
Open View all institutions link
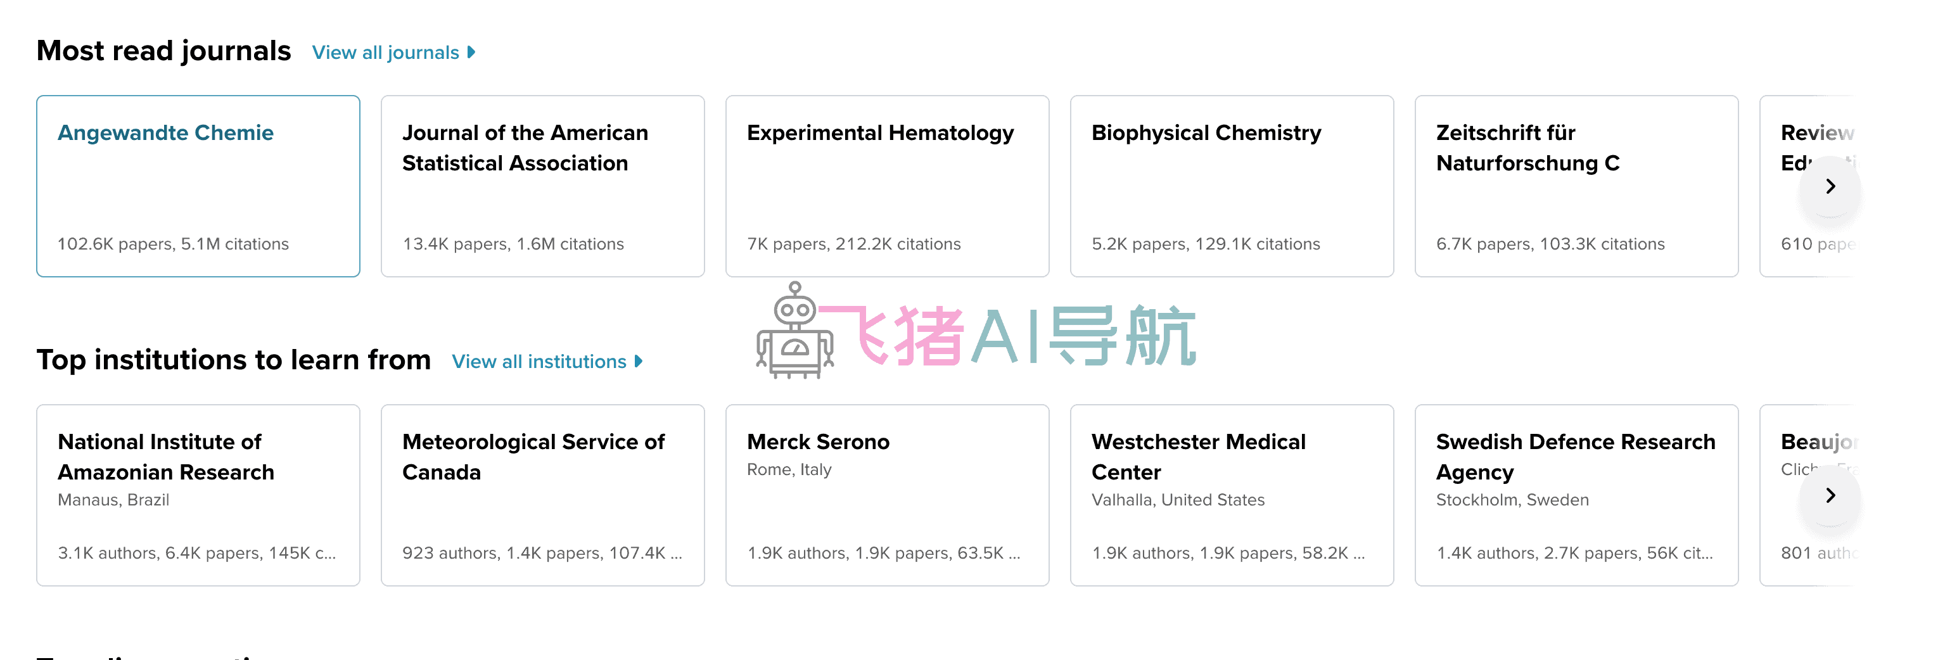(x=539, y=362)
